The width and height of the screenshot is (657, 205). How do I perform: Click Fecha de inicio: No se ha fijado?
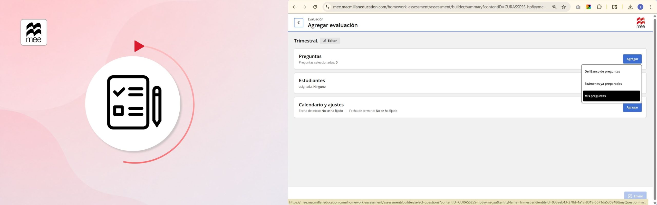[321, 111]
